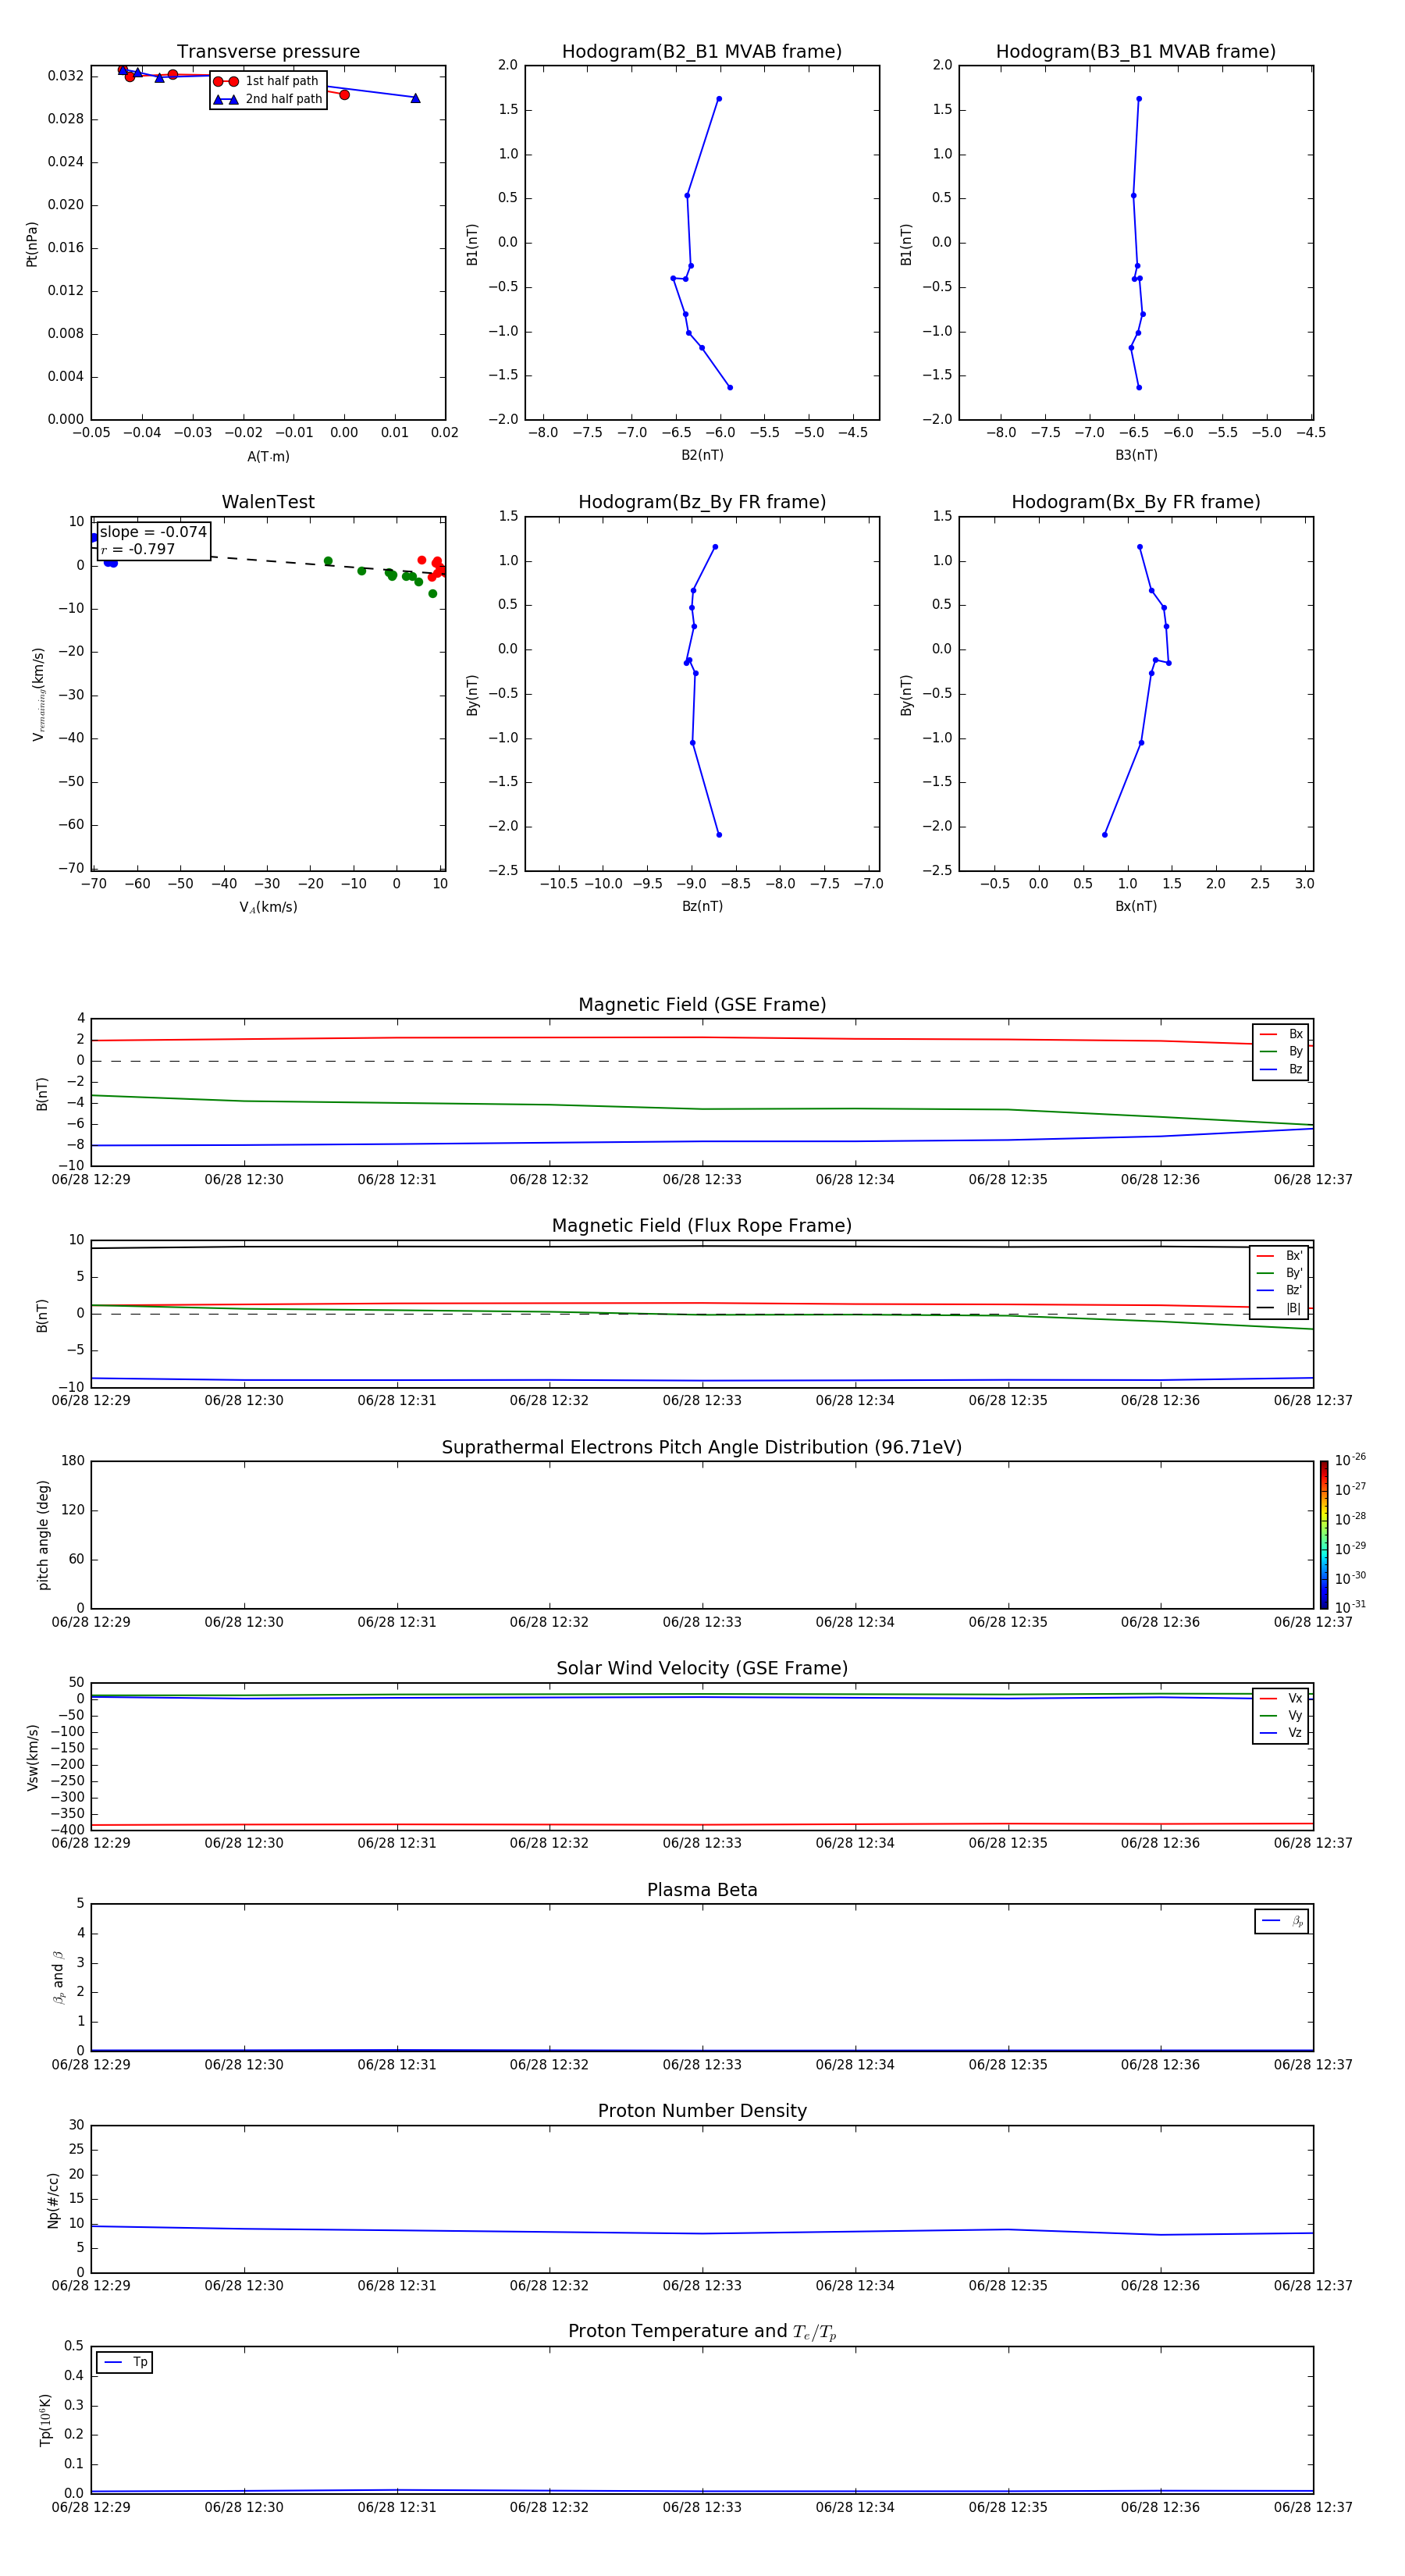The height and width of the screenshot is (2576, 1405).
Task: Click 'pitch angle (deg)' y-axis label
Action: tap(43, 1535)
